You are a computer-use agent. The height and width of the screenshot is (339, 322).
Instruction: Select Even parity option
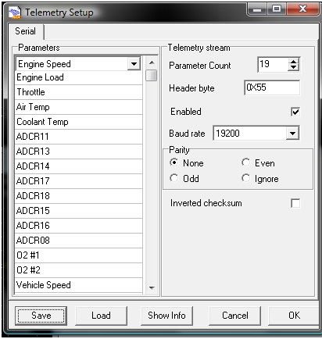click(x=245, y=162)
